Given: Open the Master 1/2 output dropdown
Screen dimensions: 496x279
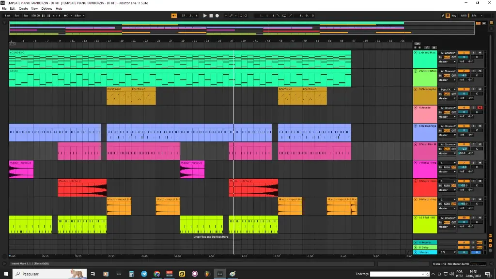Looking at the screenshot, I should (x=447, y=252).
